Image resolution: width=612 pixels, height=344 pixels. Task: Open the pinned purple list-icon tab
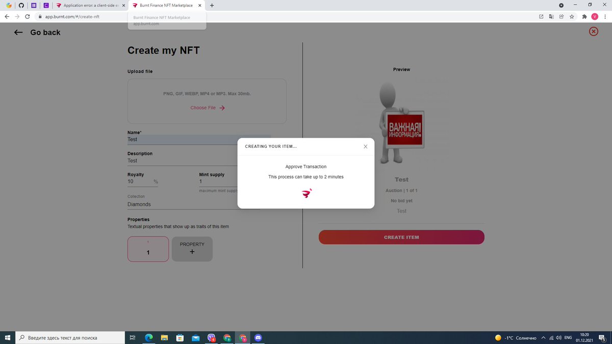(x=34, y=5)
